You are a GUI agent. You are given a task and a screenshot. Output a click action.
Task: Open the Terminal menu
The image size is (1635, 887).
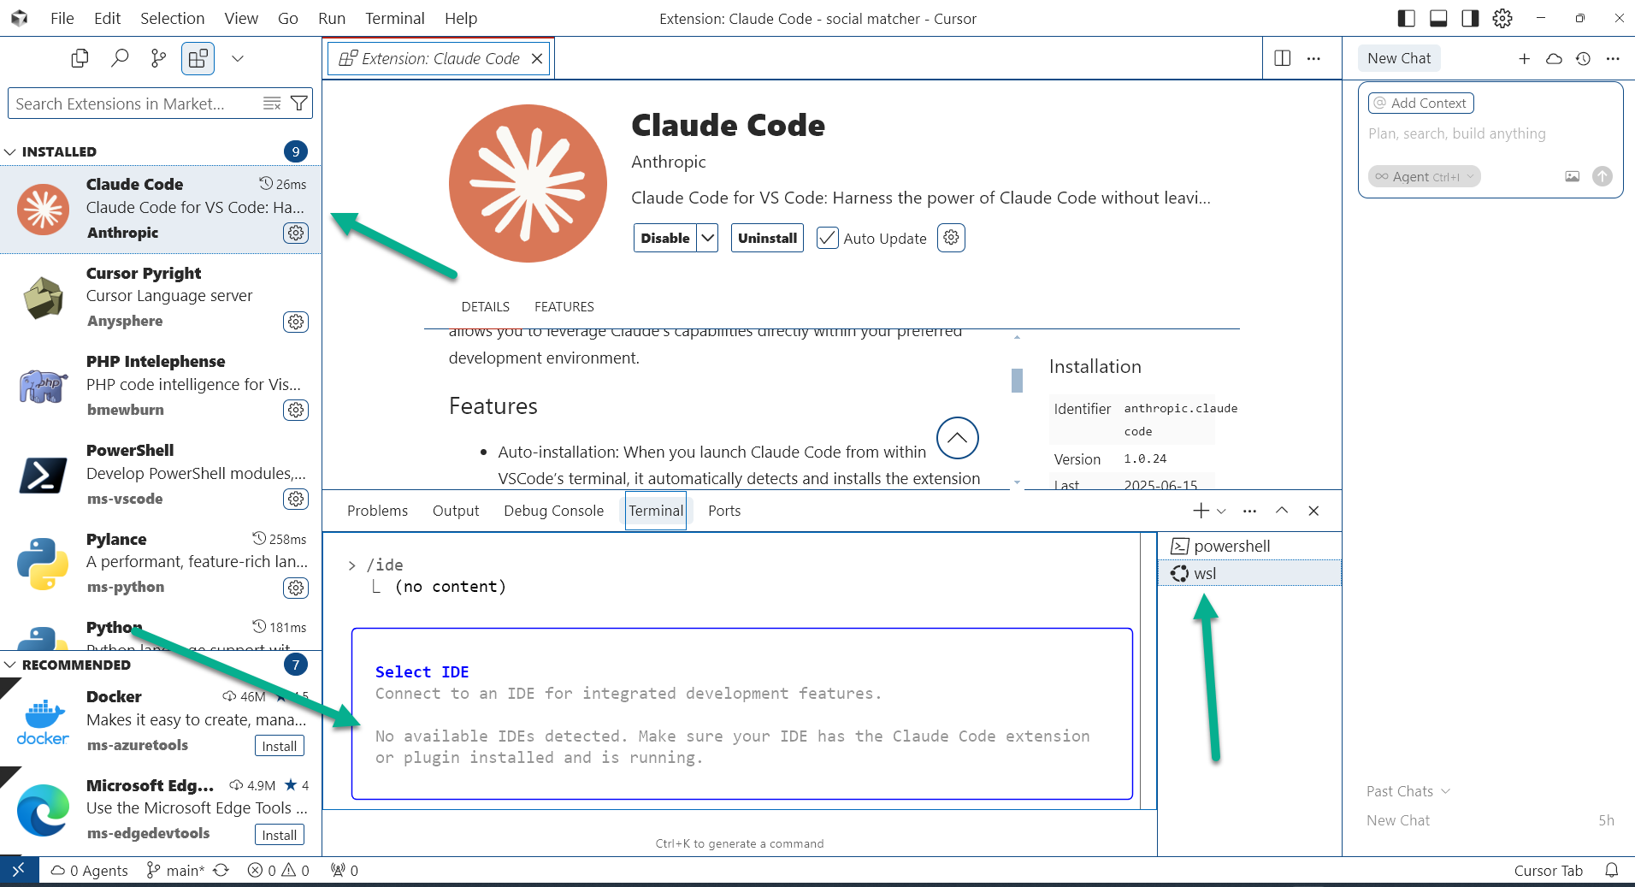(395, 18)
